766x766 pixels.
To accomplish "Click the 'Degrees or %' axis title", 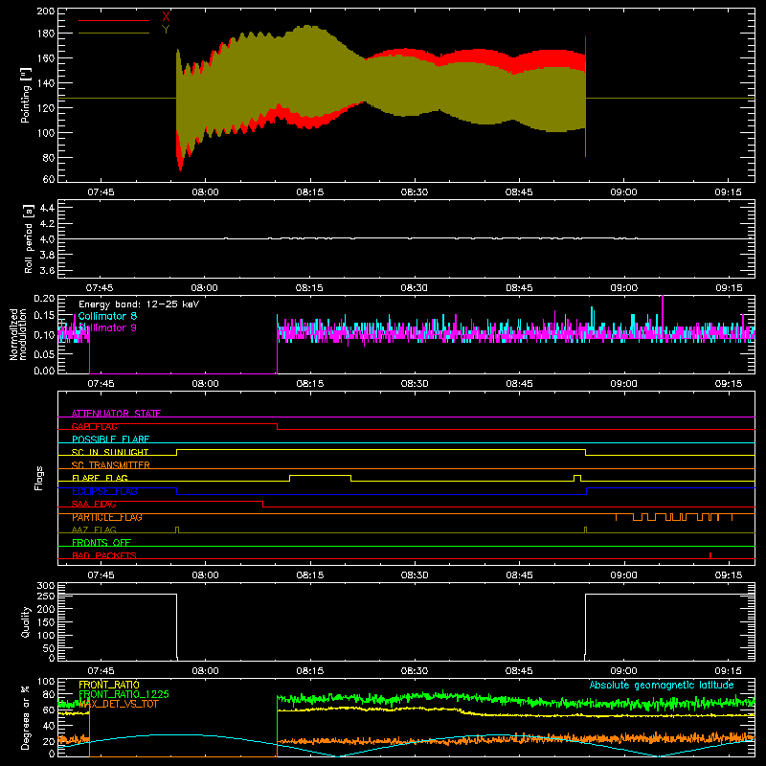I will [x=26, y=717].
